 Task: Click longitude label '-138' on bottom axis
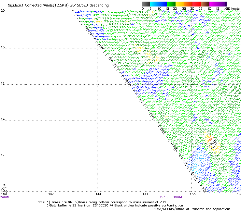191,194
